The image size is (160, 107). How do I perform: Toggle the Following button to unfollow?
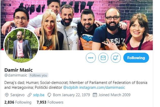(x=136, y=58)
